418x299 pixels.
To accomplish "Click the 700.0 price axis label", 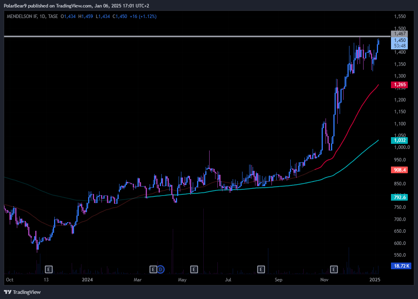I will click(x=400, y=219).
